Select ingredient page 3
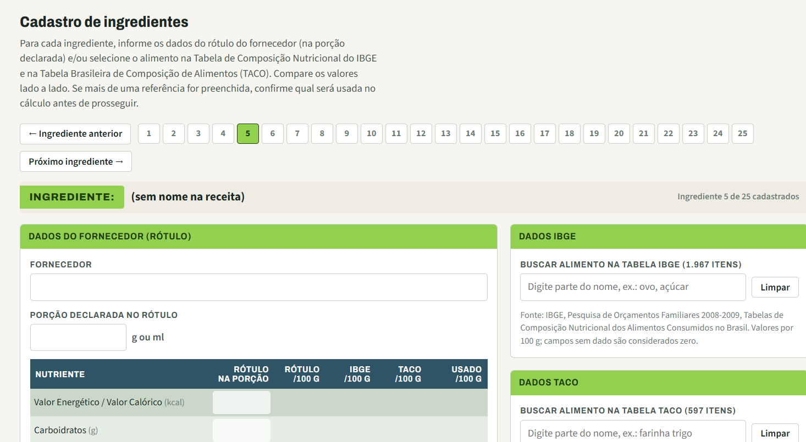Screen dimensions: 806x442 tap(198, 133)
